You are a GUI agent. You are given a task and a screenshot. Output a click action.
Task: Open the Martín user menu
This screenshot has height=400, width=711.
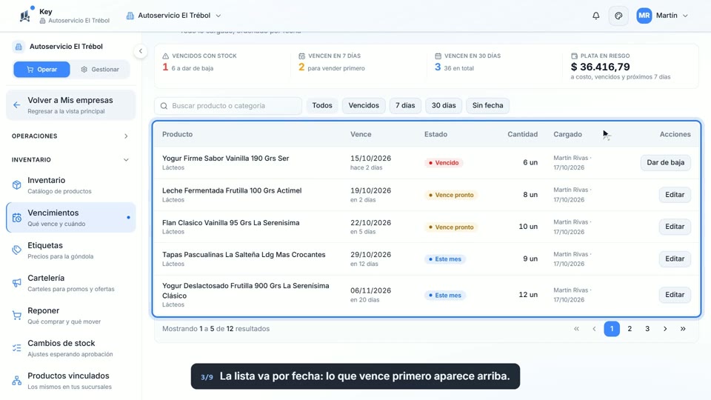click(x=662, y=16)
